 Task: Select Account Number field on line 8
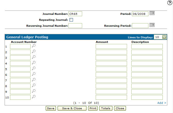[x=20, y=86]
